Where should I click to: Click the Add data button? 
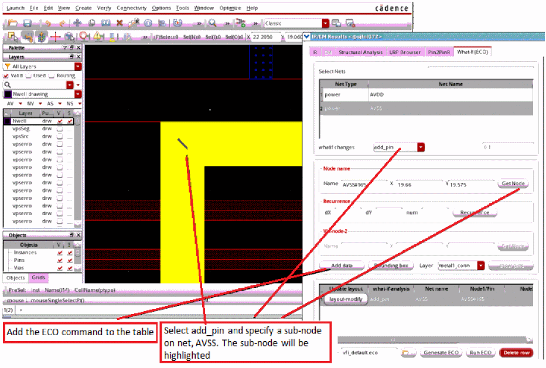point(342,265)
